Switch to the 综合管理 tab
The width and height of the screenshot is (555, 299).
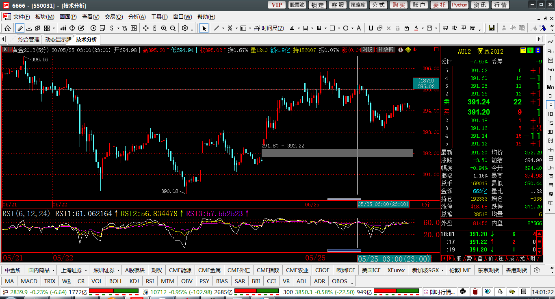(29, 39)
